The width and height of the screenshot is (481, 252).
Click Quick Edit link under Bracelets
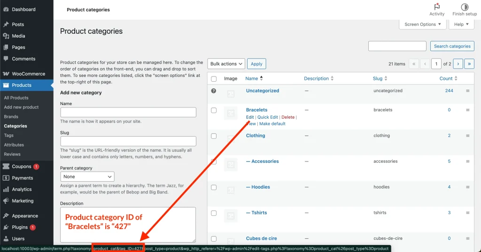point(268,117)
